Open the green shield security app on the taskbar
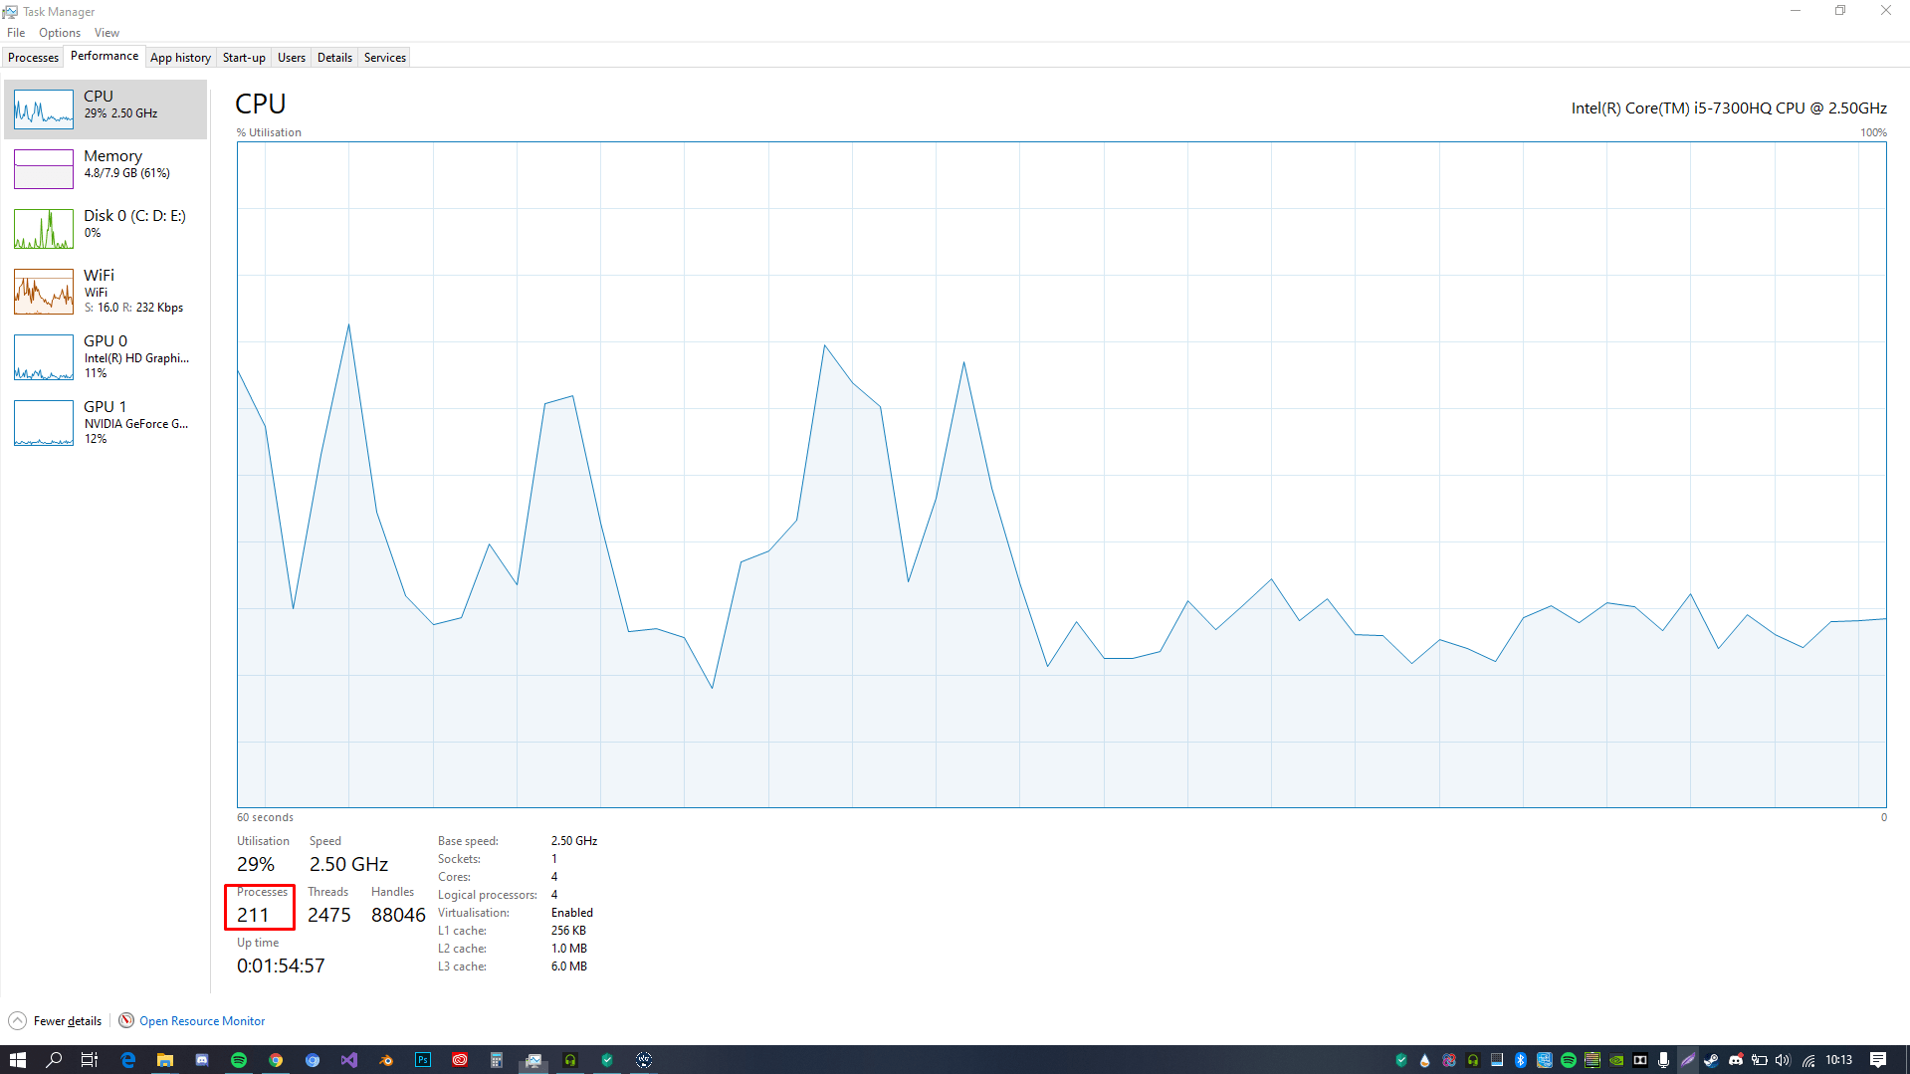 coord(607,1060)
